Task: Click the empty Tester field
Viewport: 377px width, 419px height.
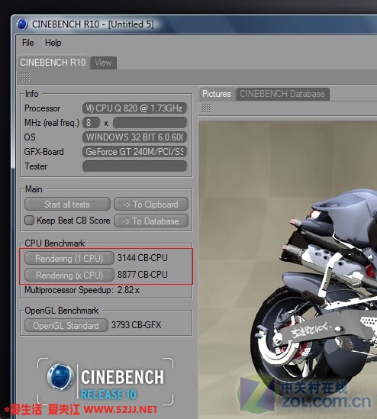Action: [x=134, y=166]
